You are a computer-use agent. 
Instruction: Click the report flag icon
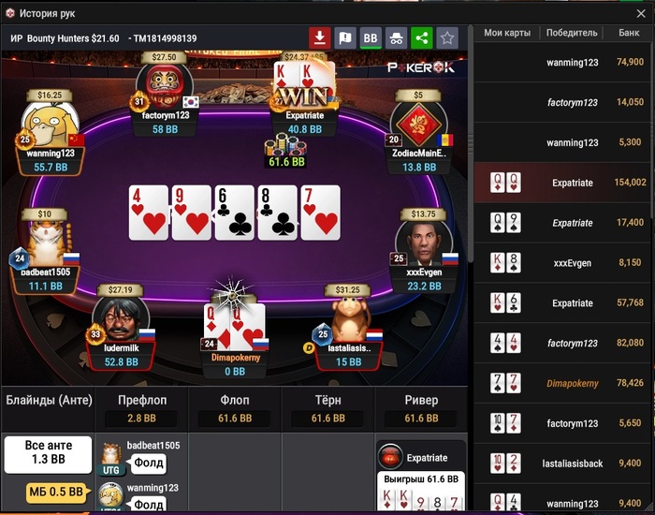(345, 38)
